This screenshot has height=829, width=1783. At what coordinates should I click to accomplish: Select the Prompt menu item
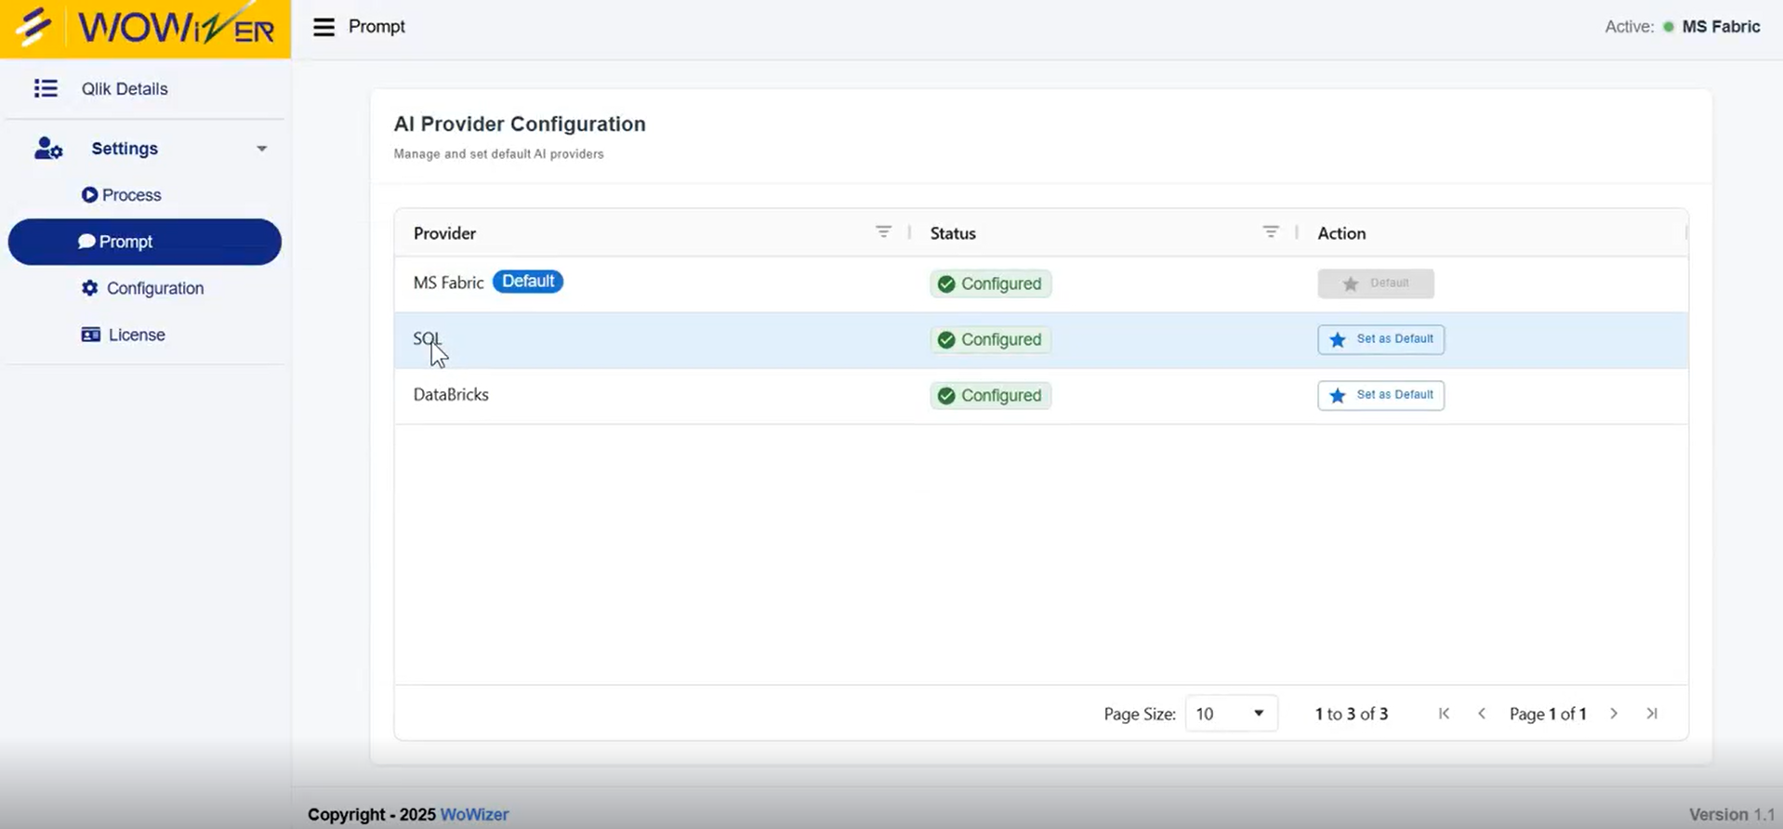(x=145, y=242)
